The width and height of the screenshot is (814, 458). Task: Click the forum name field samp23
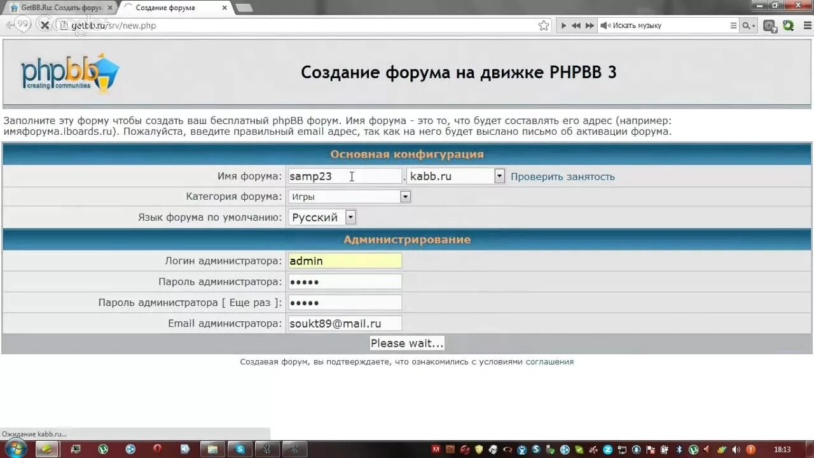(345, 176)
